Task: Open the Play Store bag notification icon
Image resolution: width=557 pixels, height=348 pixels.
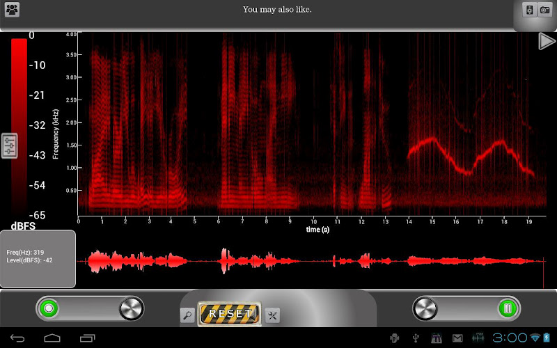Action: 437,338
